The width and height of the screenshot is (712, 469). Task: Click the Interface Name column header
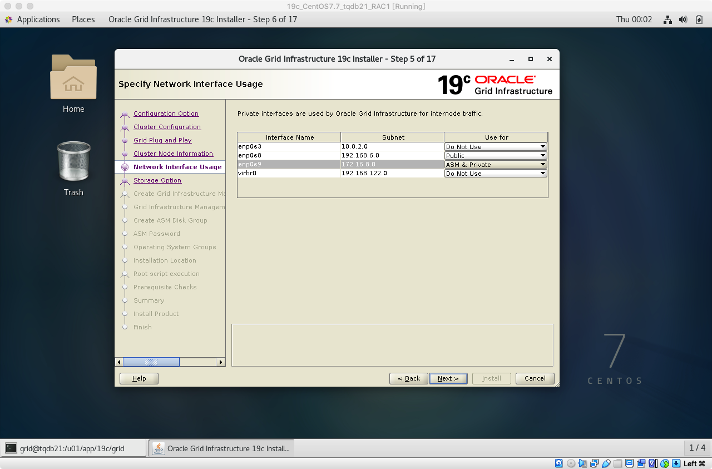[289, 137]
